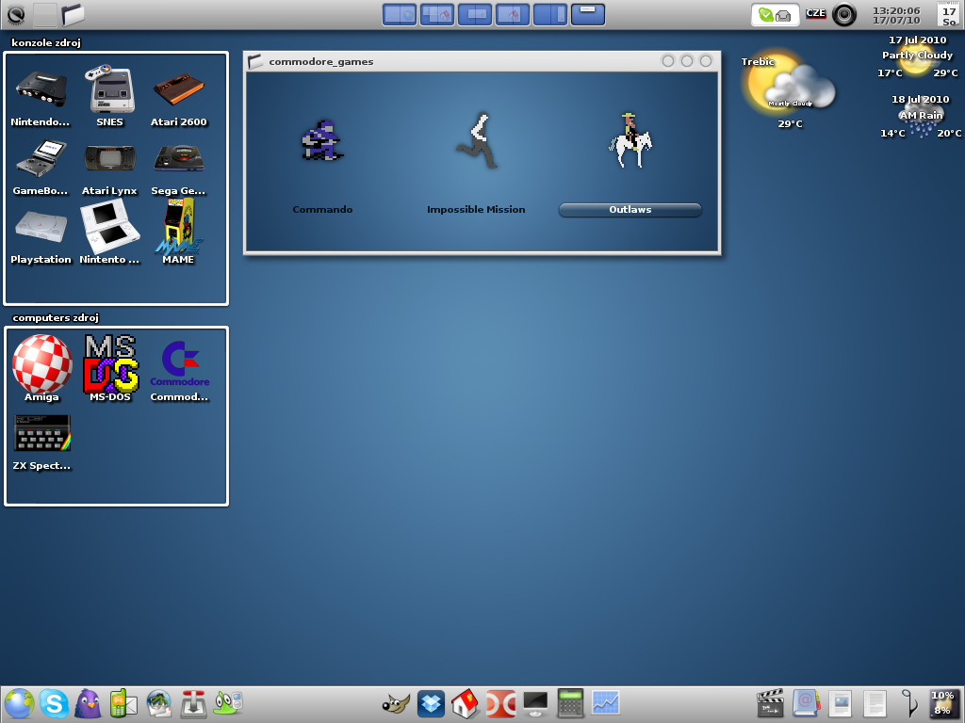Open the SNES console icon
Viewport: 965px width, 723px height.
click(109, 89)
